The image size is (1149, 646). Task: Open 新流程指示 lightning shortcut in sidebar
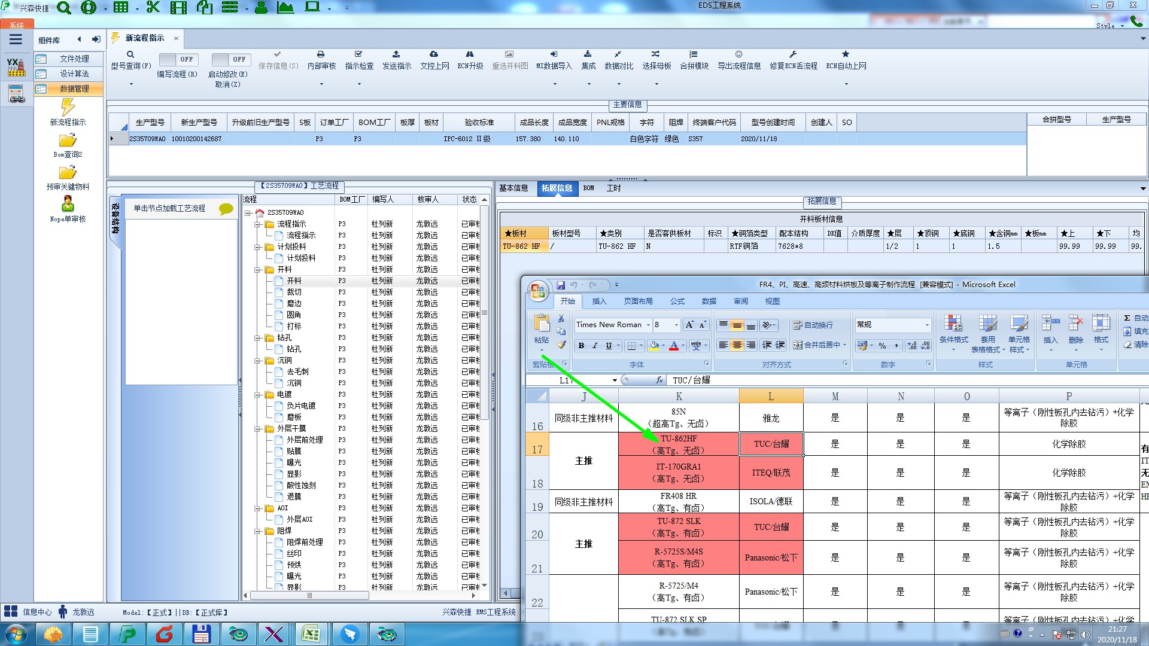tap(68, 112)
